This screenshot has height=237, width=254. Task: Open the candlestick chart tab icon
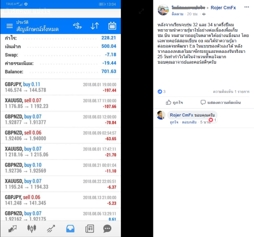point(32,229)
